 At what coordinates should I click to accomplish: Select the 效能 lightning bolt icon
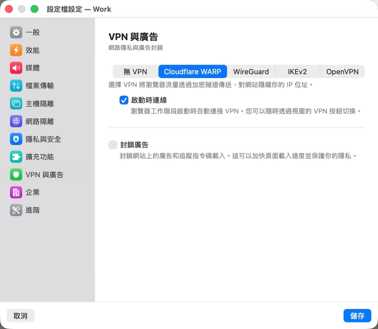tap(16, 50)
